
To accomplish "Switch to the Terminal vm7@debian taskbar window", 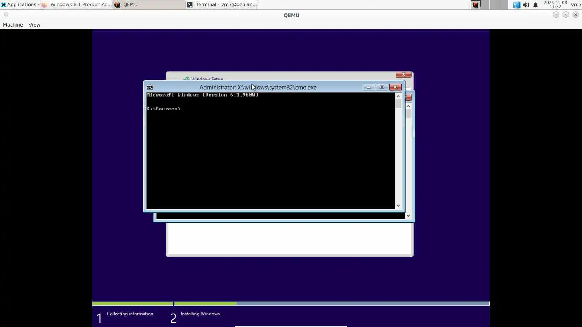I will [x=222, y=5].
